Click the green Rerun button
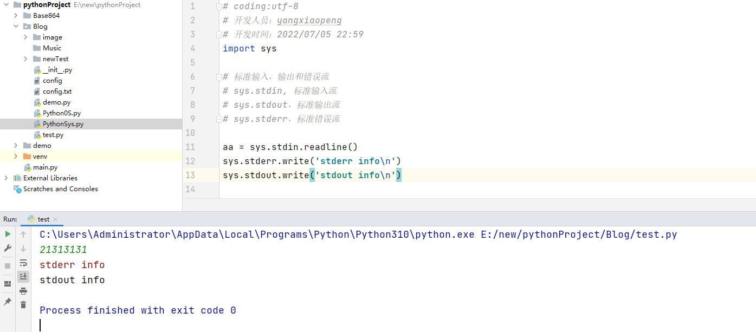This screenshot has width=756, height=332. pos(8,234)
